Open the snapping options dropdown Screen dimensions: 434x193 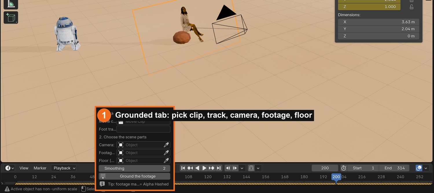click(x=258, y=168)
